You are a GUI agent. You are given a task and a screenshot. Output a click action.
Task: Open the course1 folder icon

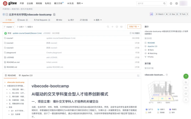[x=5, y=38]
